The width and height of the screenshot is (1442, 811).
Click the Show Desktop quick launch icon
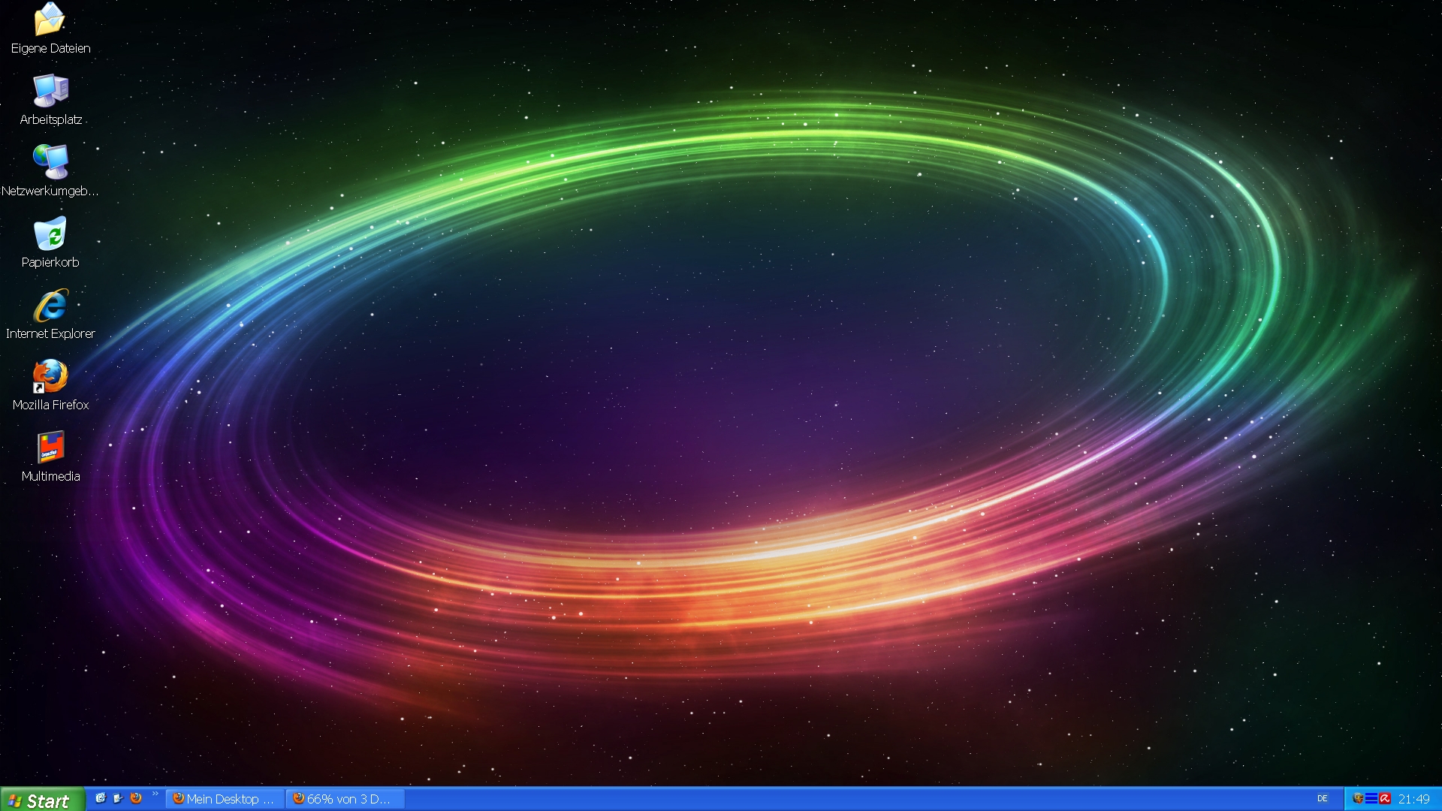pos(118,798)
